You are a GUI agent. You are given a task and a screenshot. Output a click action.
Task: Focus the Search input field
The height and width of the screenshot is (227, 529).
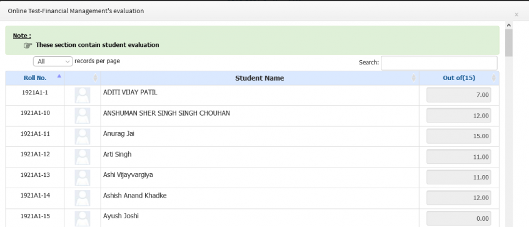tap(439, 63)
